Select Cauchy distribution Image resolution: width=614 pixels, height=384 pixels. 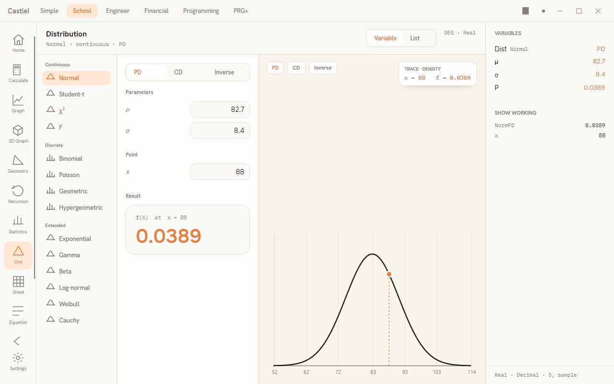[76, 320]
